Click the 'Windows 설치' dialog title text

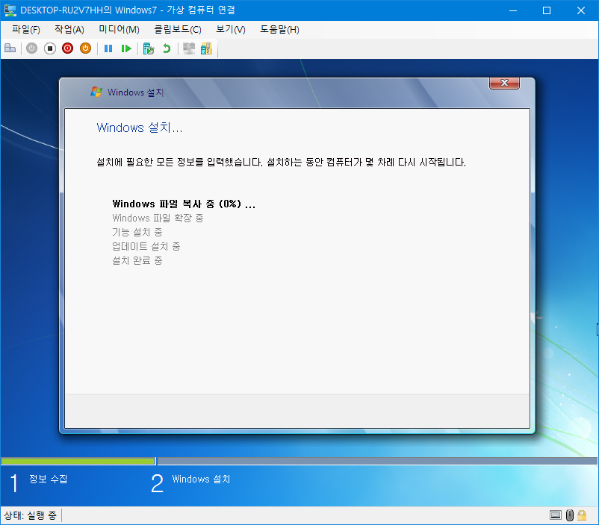tap(135, 92)
